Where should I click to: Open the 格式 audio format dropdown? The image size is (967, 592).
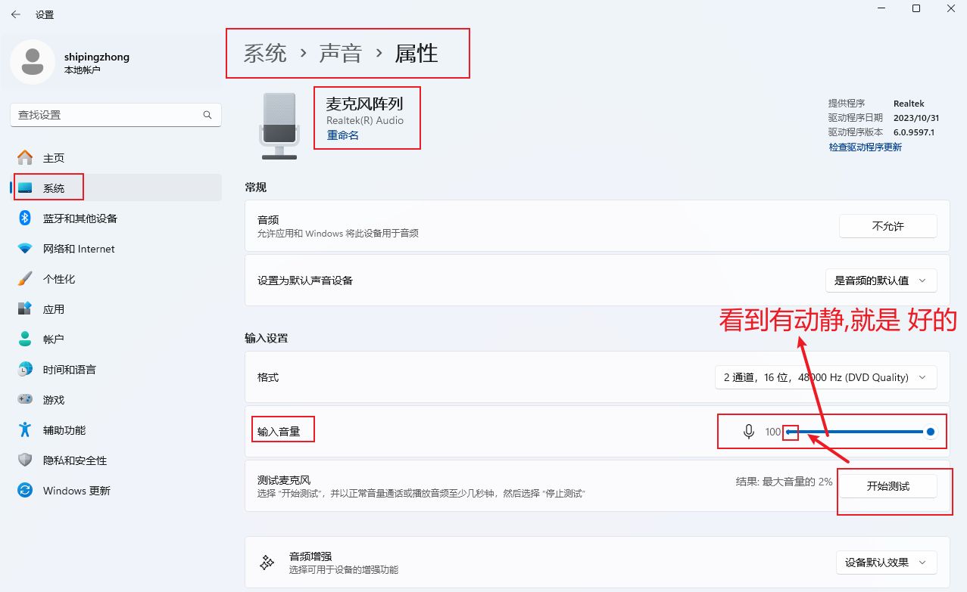pyautogui.click(x=825, y=377)
